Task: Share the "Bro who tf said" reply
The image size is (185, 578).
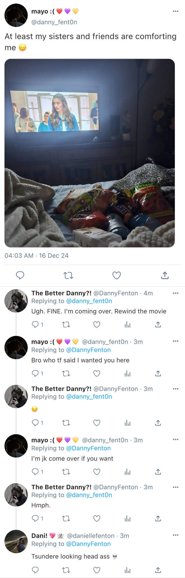Action: [158, 374]
